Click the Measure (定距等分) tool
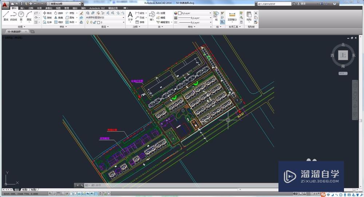 232,16
